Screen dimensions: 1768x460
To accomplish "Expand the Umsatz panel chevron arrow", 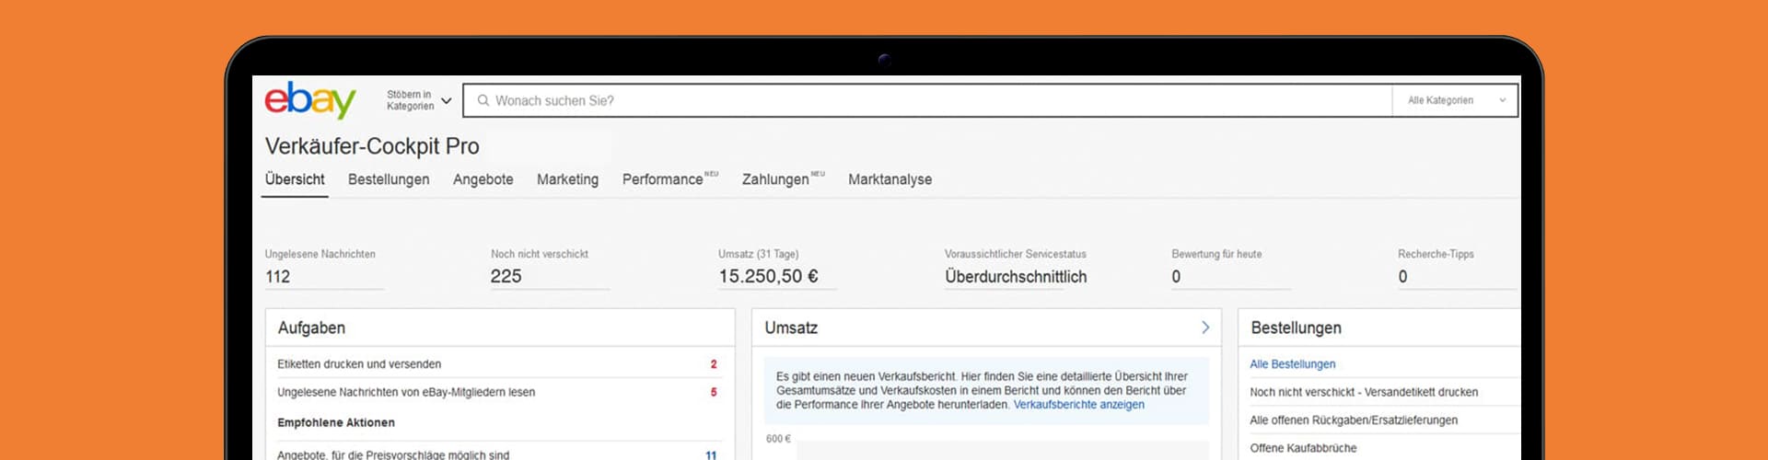I will click(1205, 328).
